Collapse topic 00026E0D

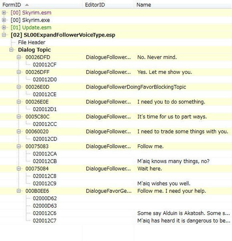(19, 87)
